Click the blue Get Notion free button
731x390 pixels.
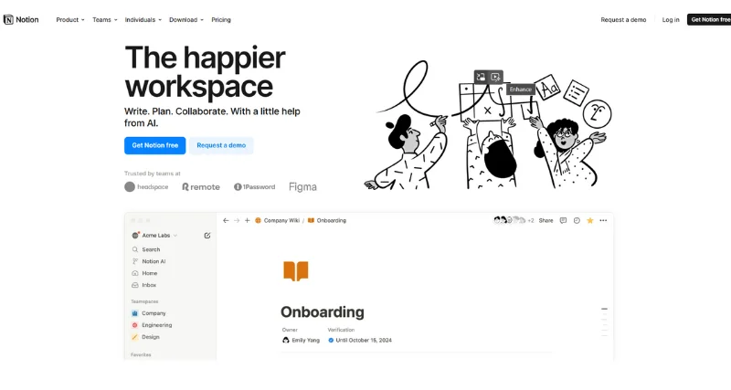[x=154, y=145]
